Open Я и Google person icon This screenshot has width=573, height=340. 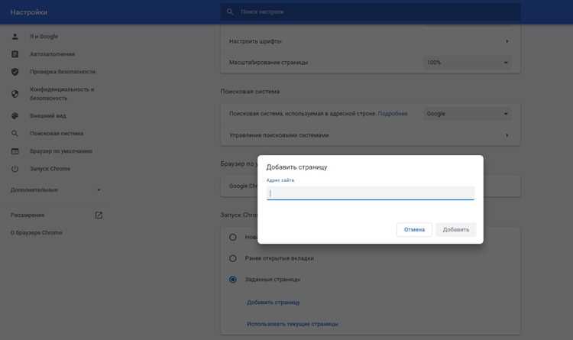15,37
